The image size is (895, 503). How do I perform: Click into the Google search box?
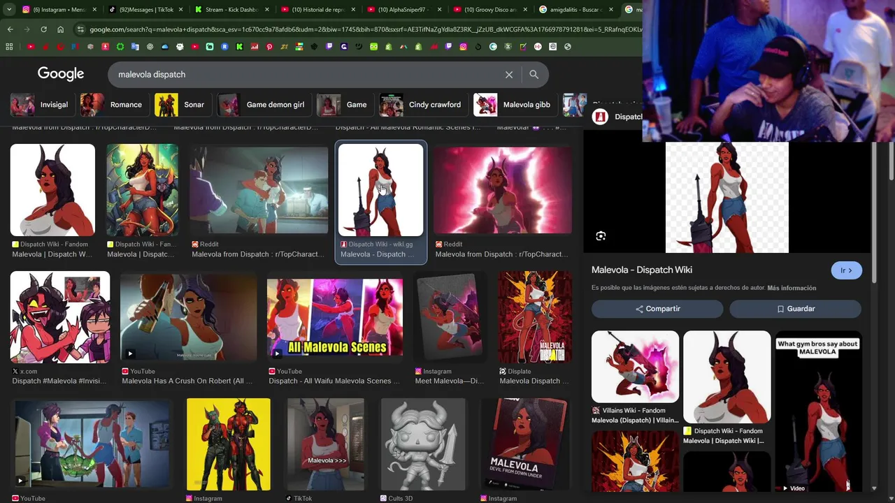(x=308, y=75)
